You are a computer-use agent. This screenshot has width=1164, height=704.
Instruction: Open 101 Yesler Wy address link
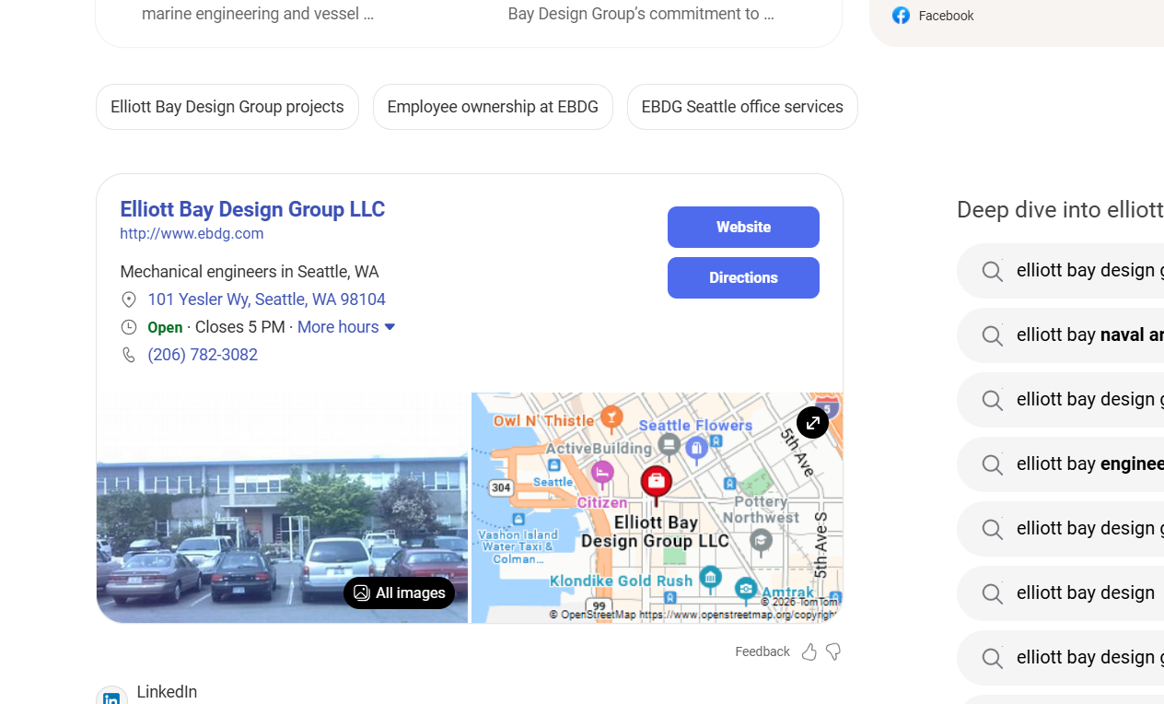coord(266,299)
